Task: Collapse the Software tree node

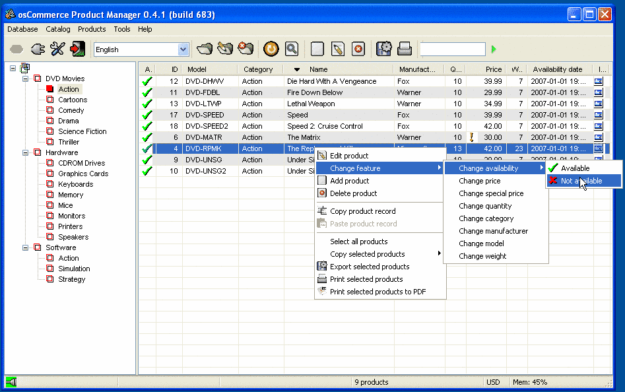Action: (26, 247)
